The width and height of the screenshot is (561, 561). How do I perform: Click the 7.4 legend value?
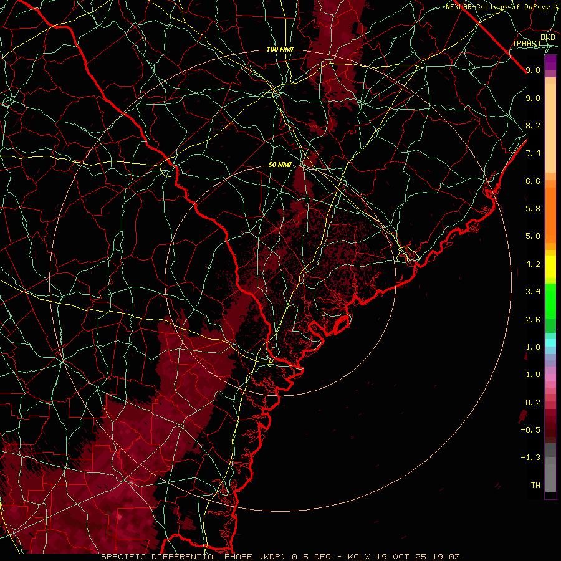pyautogui.click(x=533, y=153)
